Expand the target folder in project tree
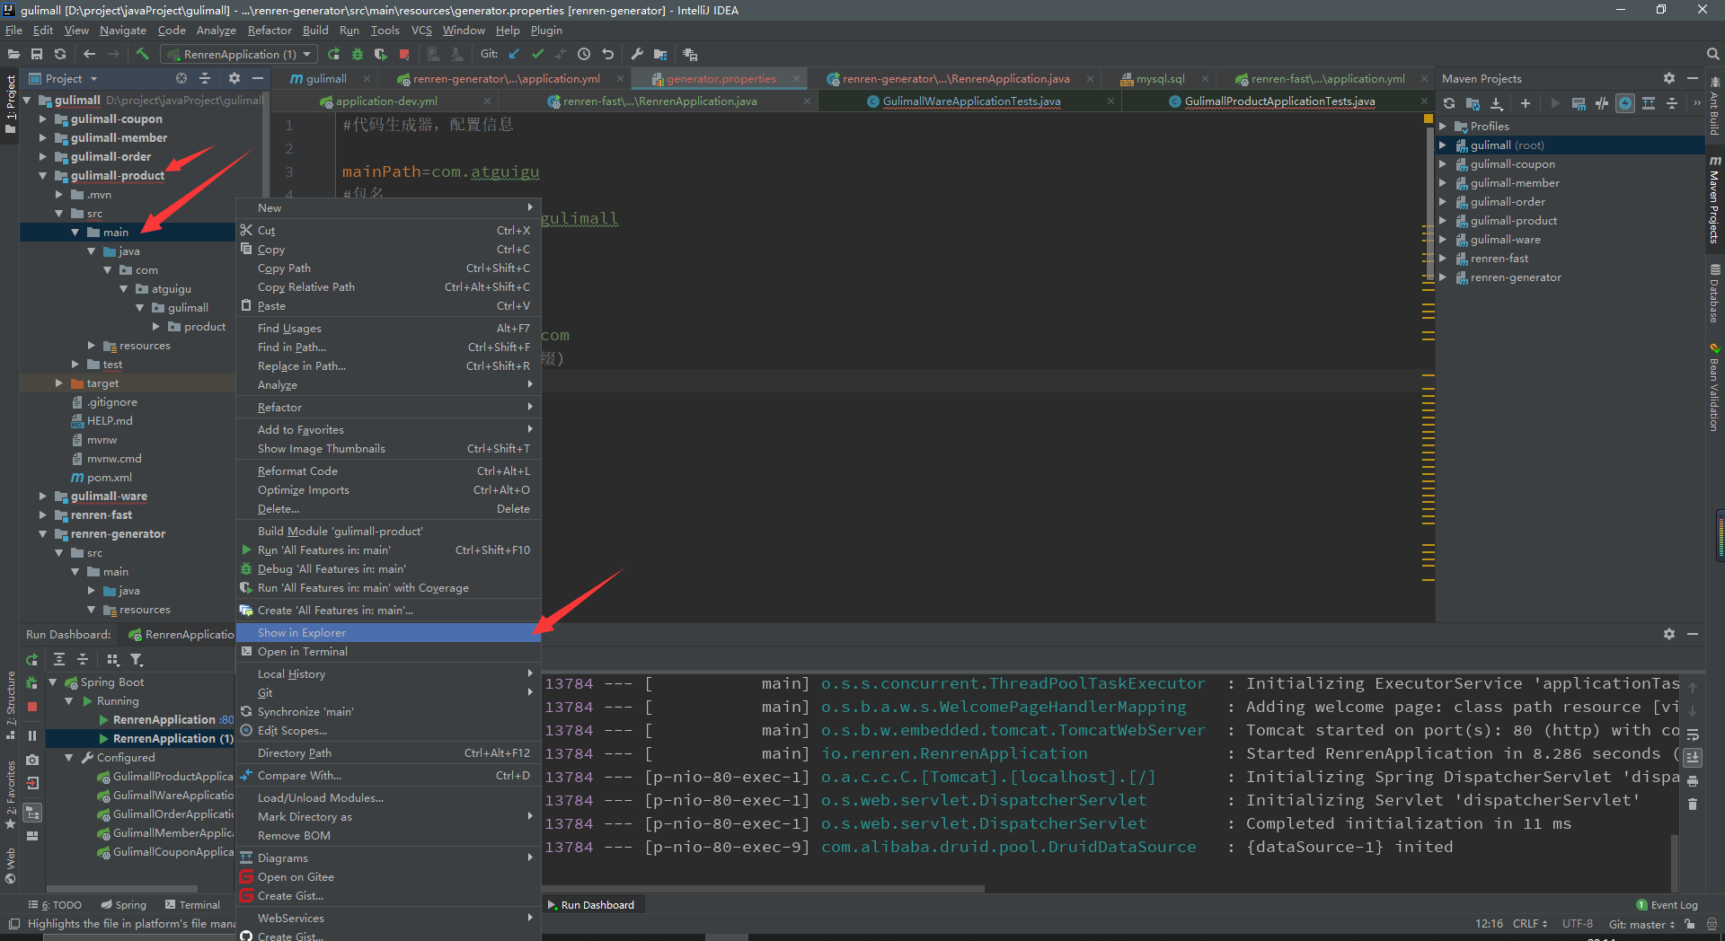 tap(58, 383)
